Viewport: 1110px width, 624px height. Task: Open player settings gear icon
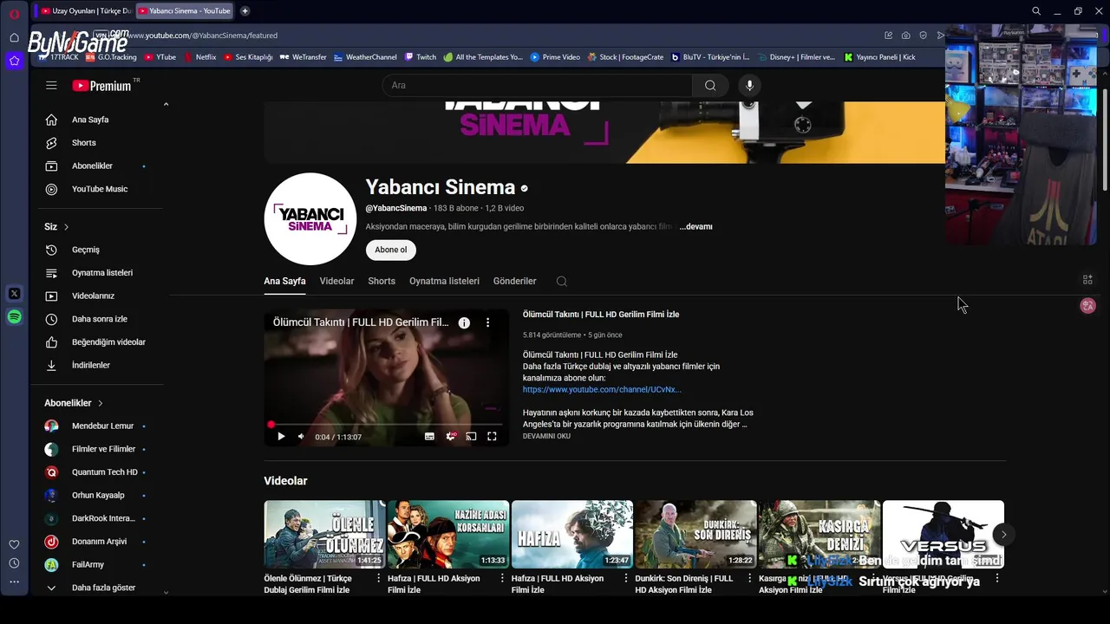pyautogui.click(x=450, y=437)
